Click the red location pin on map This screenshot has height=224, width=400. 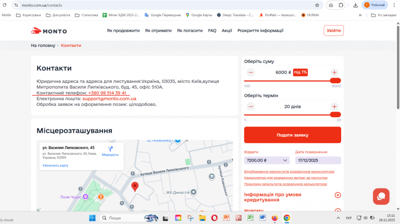[x=135, y=186]
